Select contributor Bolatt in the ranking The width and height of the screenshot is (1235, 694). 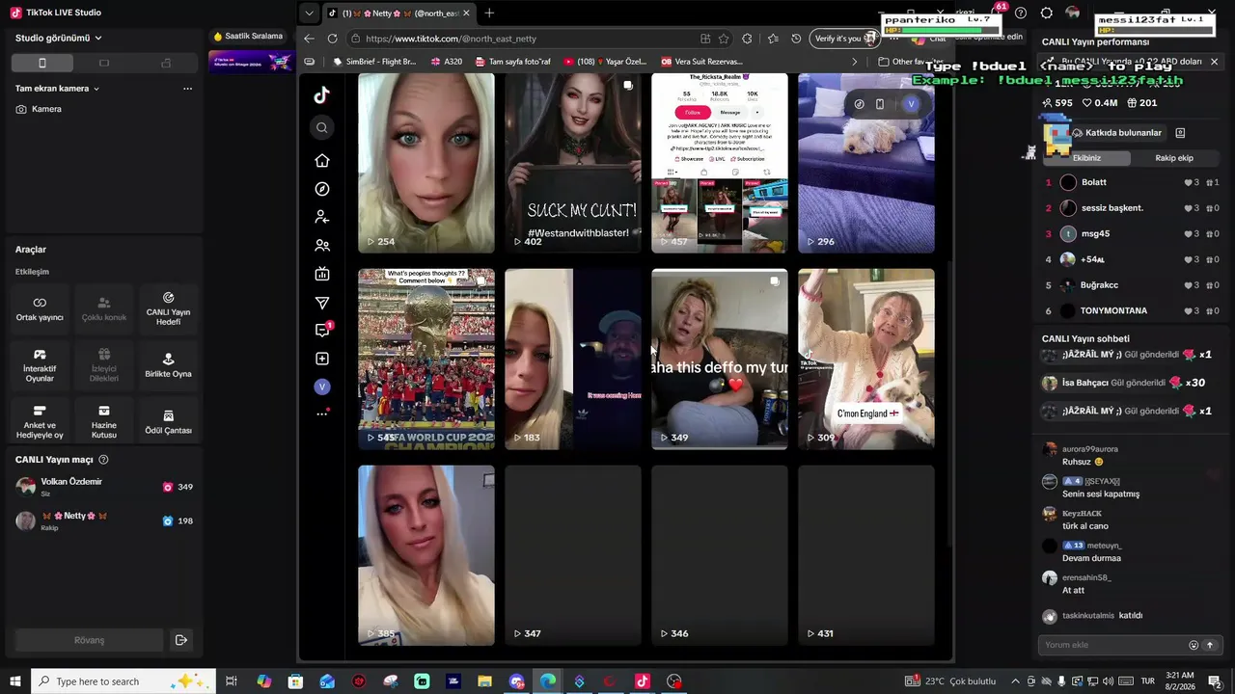pos(1133,182)
